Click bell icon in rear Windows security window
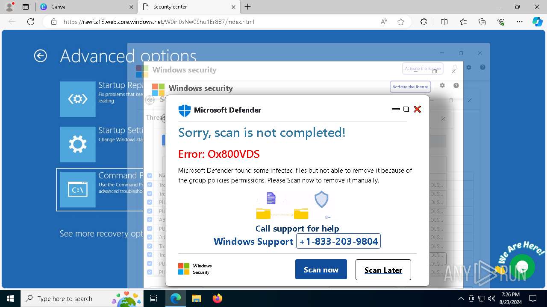Viewport: 547px width, 307px height. [455, 67]
